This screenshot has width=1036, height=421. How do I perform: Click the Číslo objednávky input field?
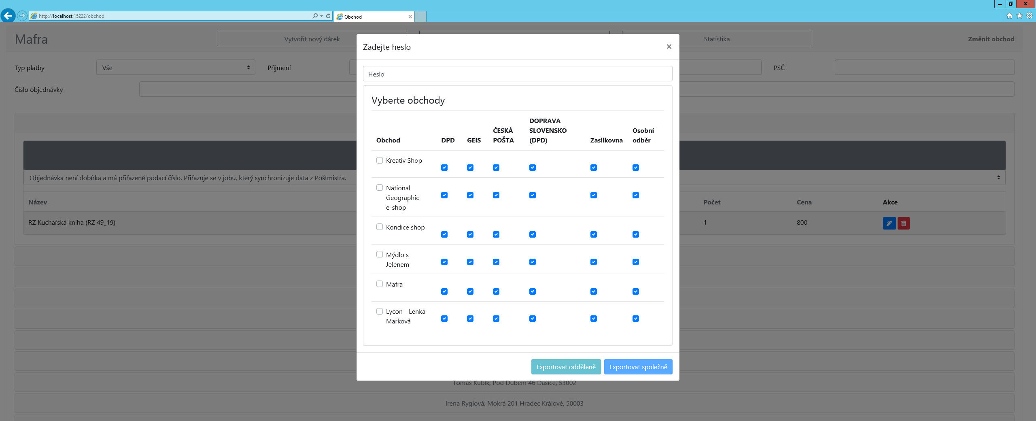point(577,89)
